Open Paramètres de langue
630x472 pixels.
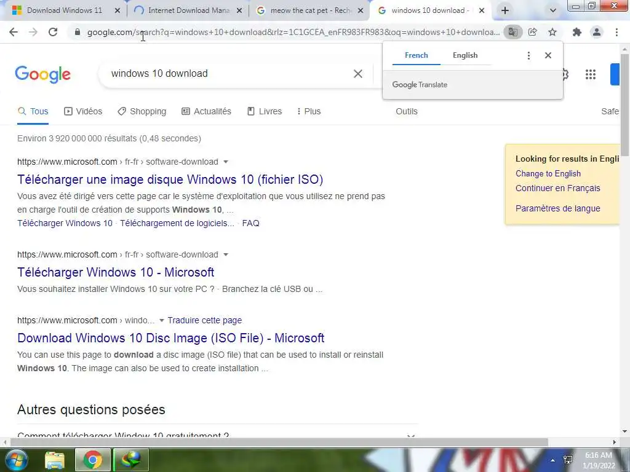pos(557,208)
